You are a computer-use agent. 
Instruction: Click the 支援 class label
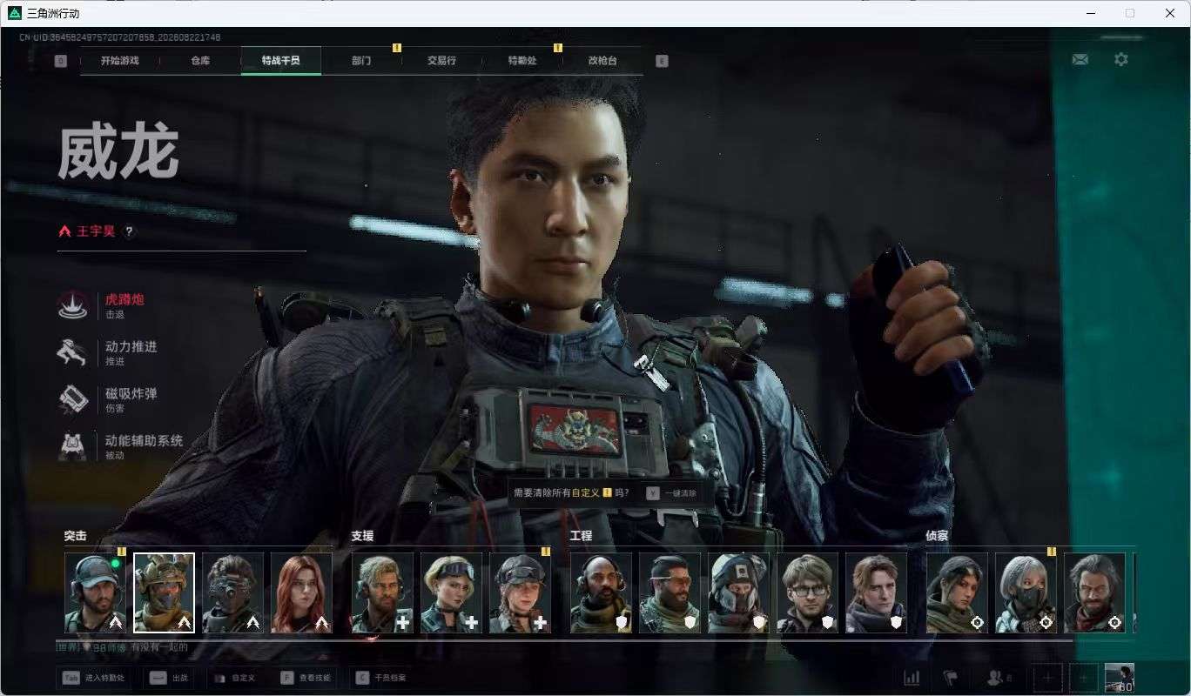pyautogui.click(x=362, y=536)
